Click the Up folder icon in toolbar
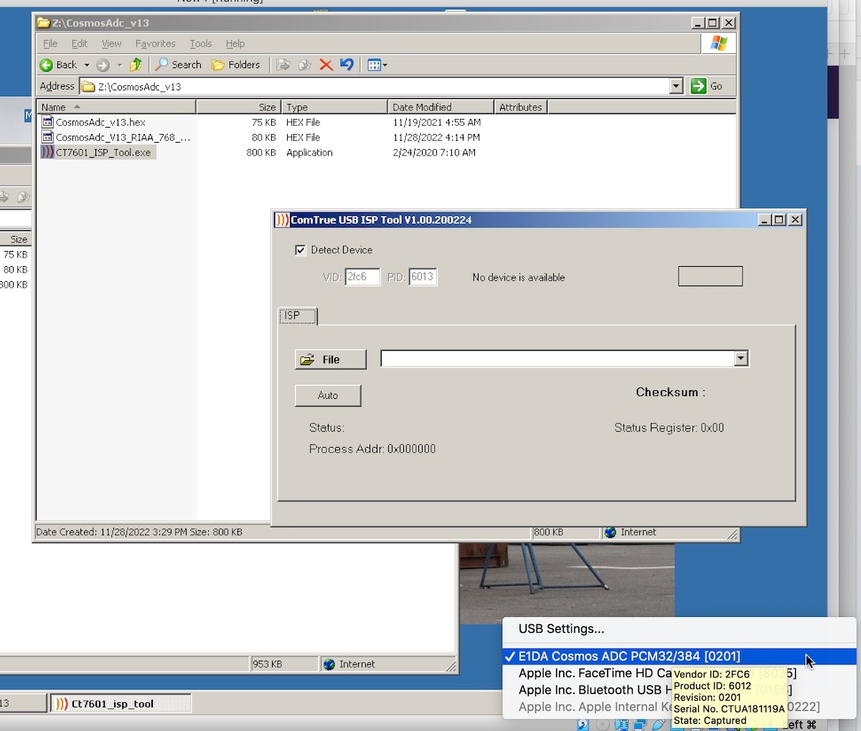861x731 pixels. tap(136, 65)
